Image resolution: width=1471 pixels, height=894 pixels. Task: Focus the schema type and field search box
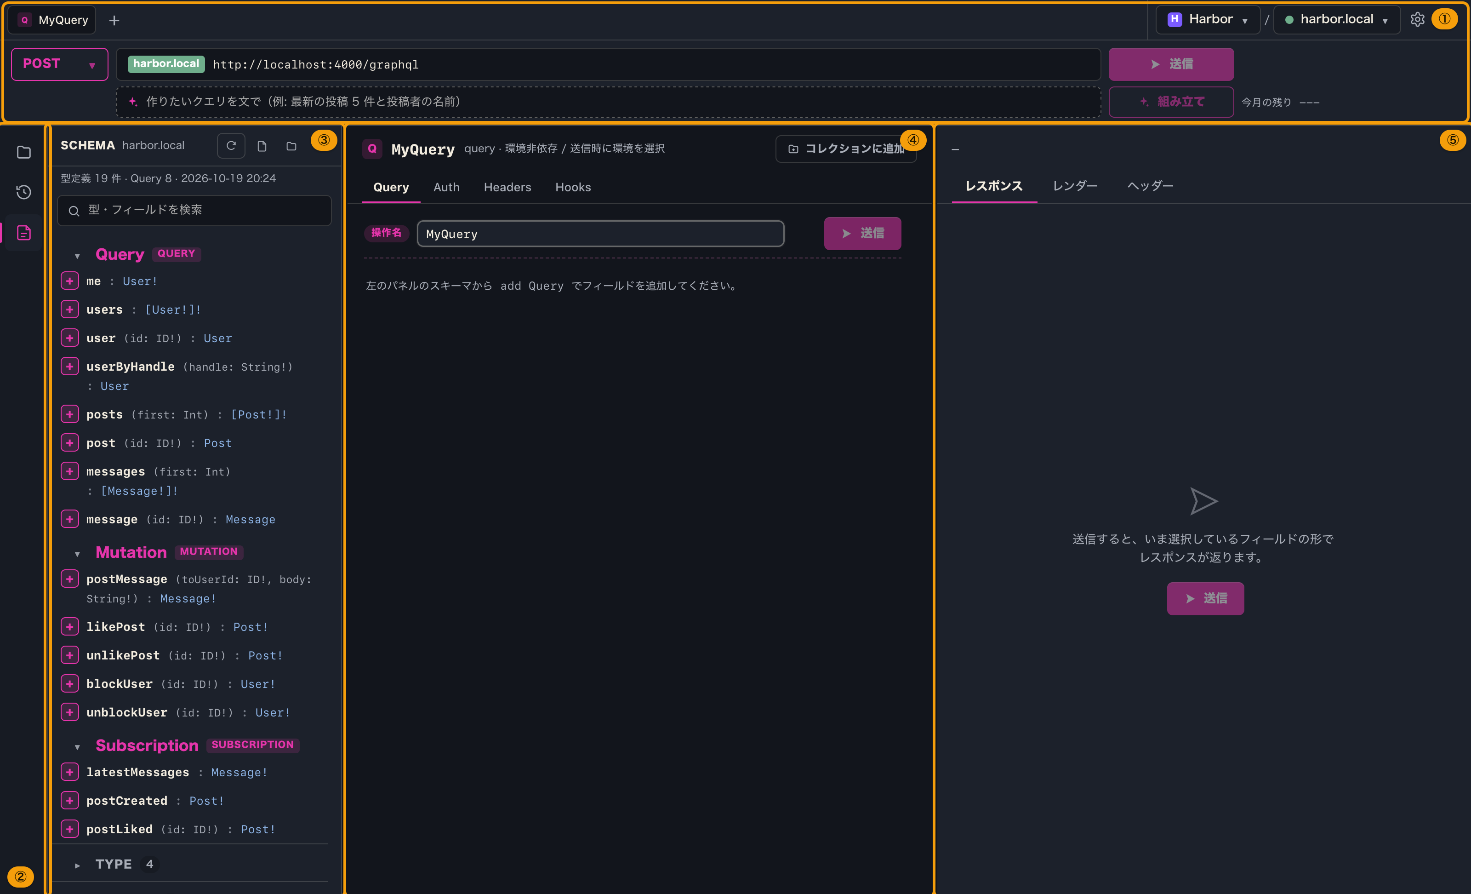[x=194, y=210]
